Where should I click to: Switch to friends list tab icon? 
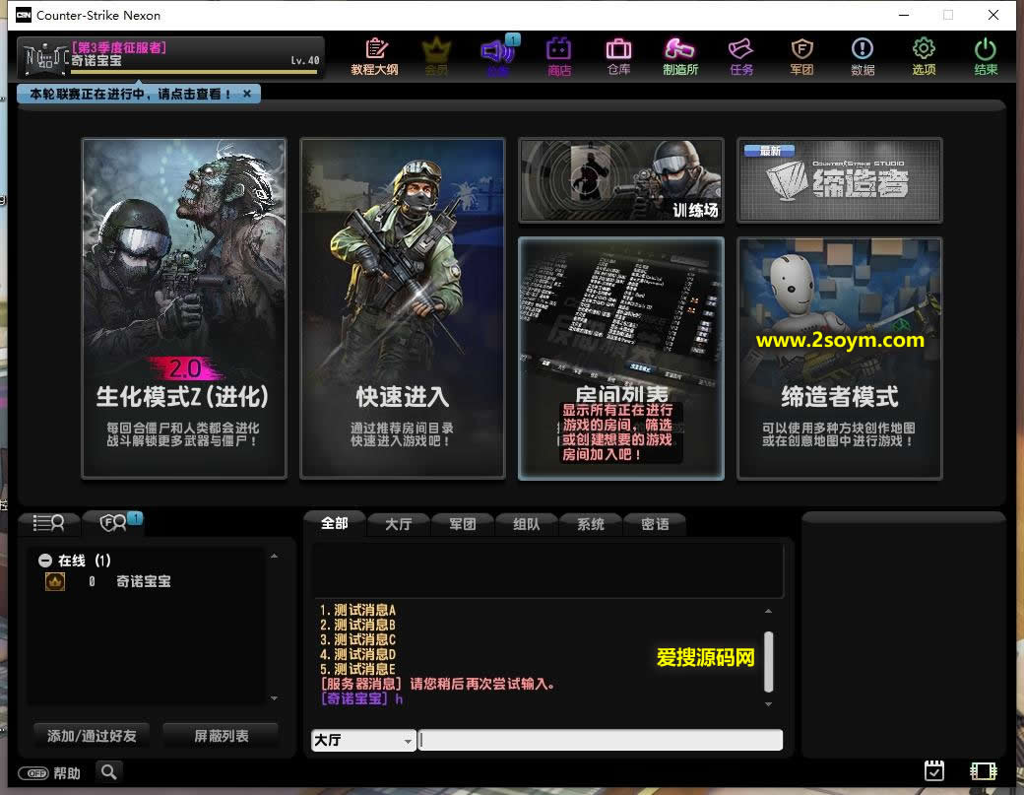(49, 522)
